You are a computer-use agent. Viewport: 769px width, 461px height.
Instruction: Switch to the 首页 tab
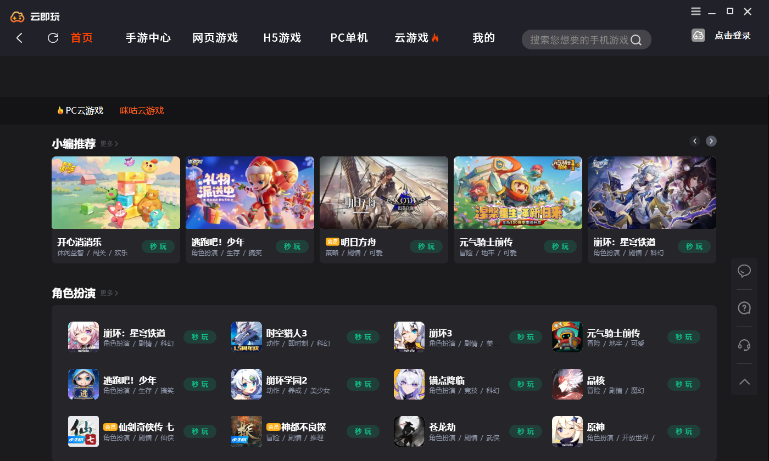coord(82,38)
